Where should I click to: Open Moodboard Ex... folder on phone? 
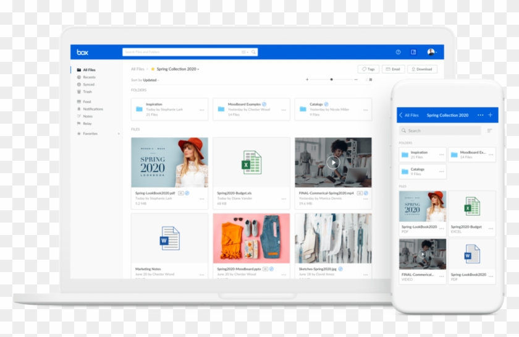[472, 155]
